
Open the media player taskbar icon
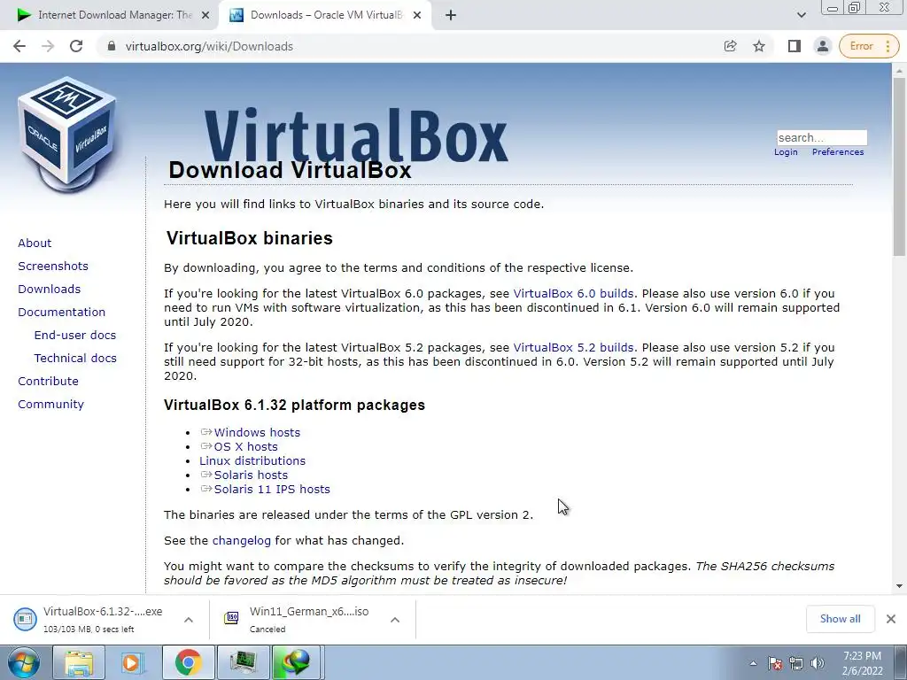tap(133, 662)
